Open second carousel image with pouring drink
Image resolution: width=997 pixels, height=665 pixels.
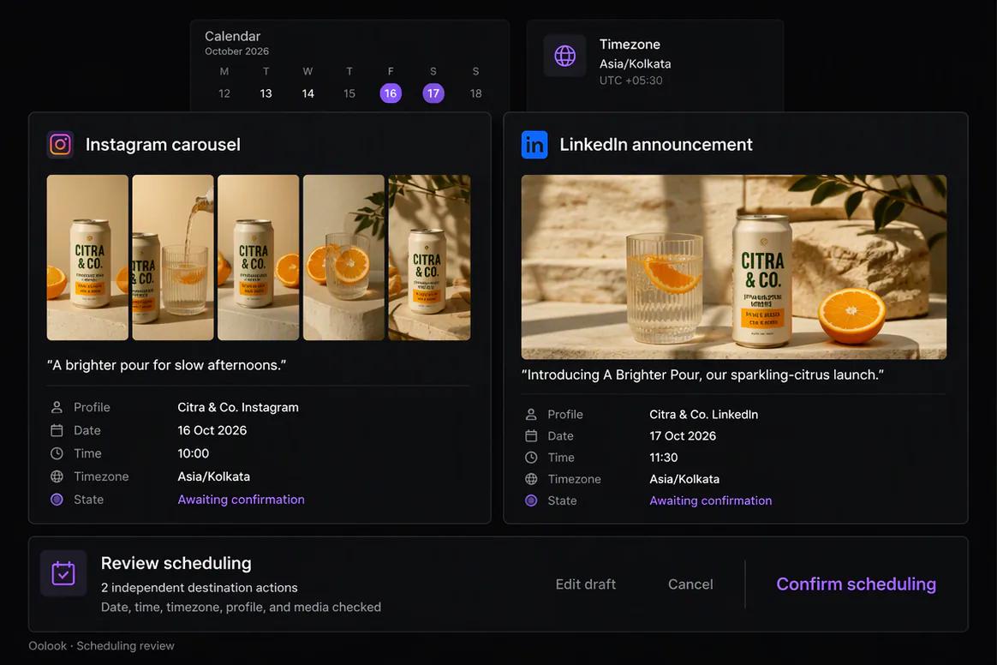(x=173, y=258)
